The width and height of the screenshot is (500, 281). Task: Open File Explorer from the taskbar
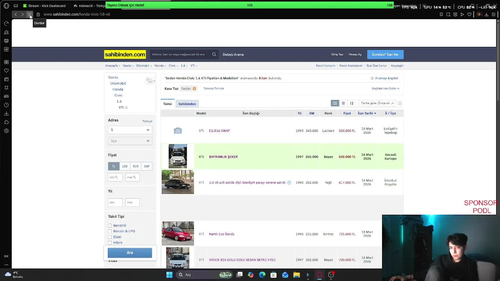coord(296,275)
